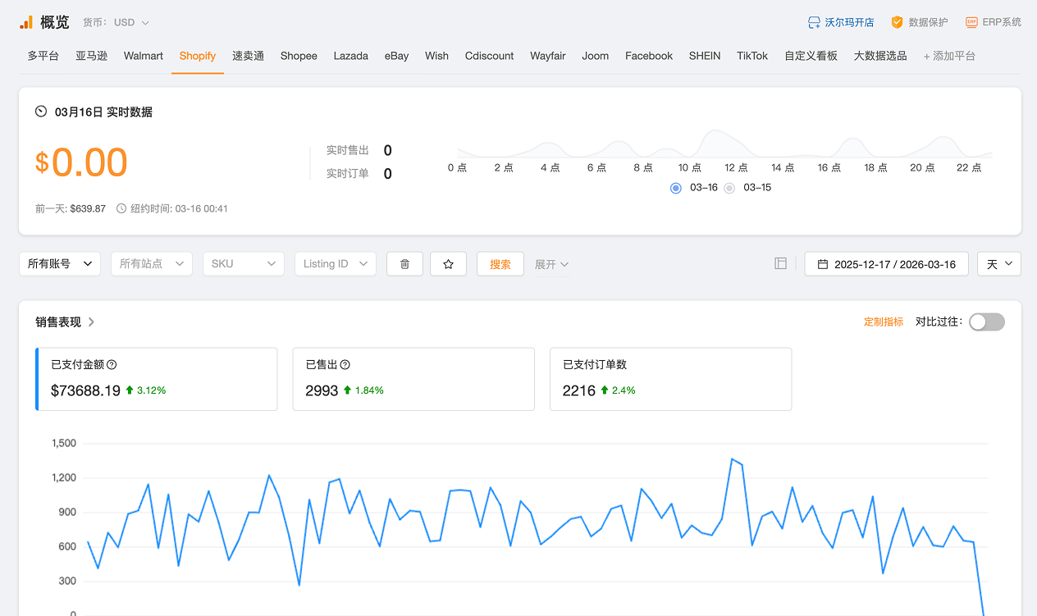The height and width of the screenshot is (616, 1037).
Task: Click the ERP system icon
Action: [971, 22]
